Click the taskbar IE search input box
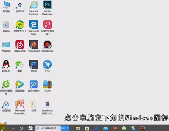This screenshot has width=169, height=131. (x=48, y=128)
